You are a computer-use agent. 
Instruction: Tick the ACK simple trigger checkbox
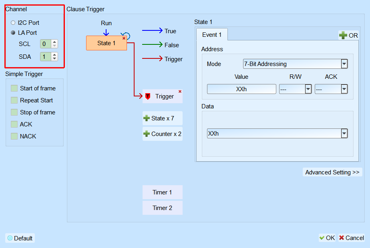pos(14,124)
